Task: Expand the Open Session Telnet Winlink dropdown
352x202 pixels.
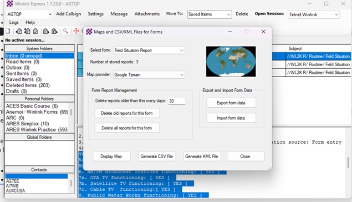Action: tap(314, 14)
